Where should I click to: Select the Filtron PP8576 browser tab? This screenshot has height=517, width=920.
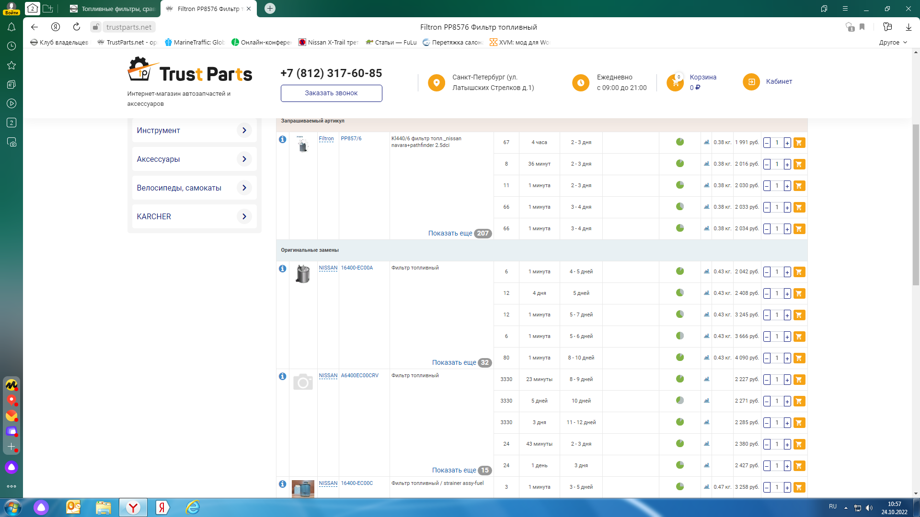pyautogui.click(x=208, y=9)
